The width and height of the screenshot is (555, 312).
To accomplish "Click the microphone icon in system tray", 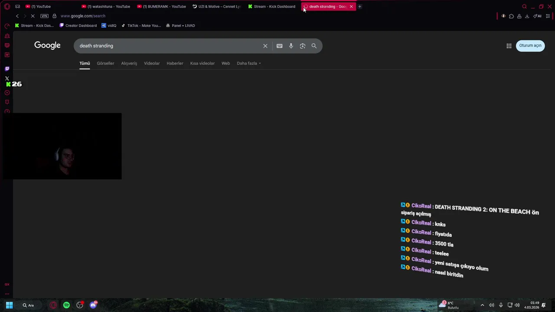I will pyautogui.click(x=501, y=305).
